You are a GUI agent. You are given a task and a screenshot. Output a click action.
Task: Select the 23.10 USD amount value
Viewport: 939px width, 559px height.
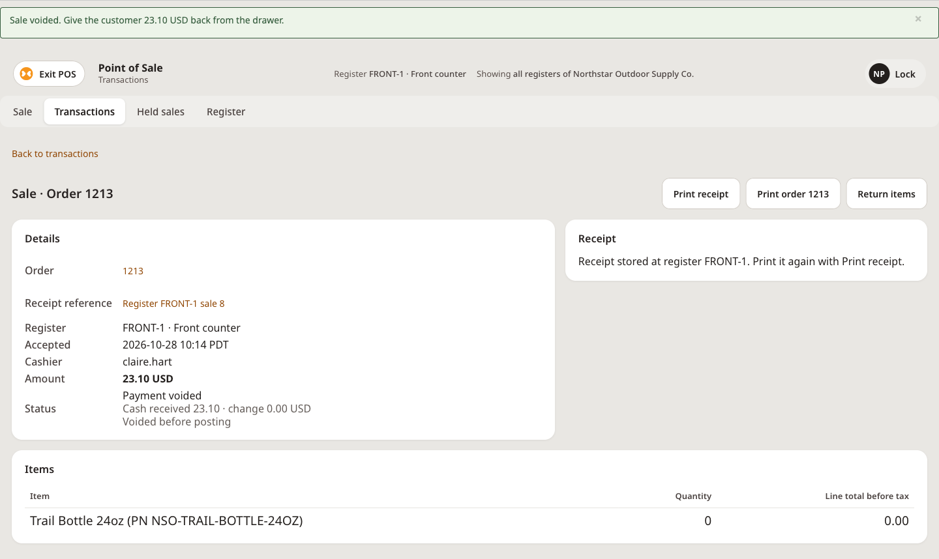pos(148,379)
